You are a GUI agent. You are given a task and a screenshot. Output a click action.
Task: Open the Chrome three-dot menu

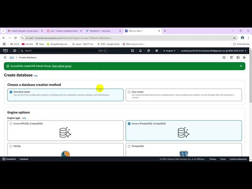pyautogui.click(x=248, y=38)
